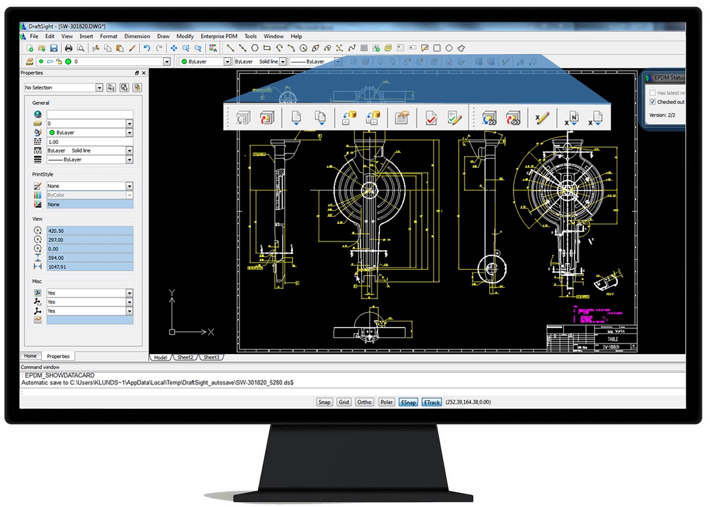Switch to Sheet2 tab

(x=185, y=357)
